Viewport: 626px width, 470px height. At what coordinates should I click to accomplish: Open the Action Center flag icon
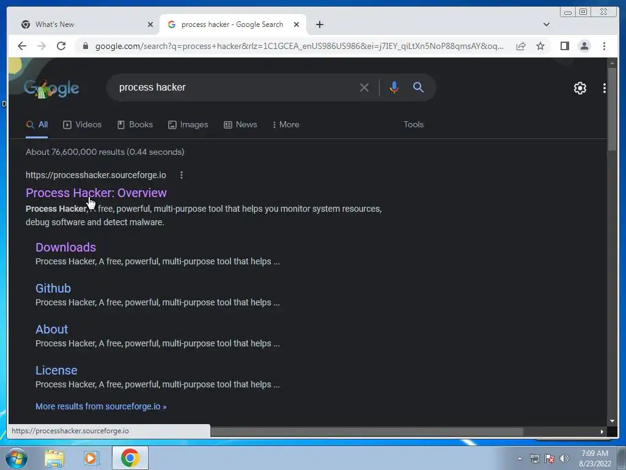click(550, 459)
